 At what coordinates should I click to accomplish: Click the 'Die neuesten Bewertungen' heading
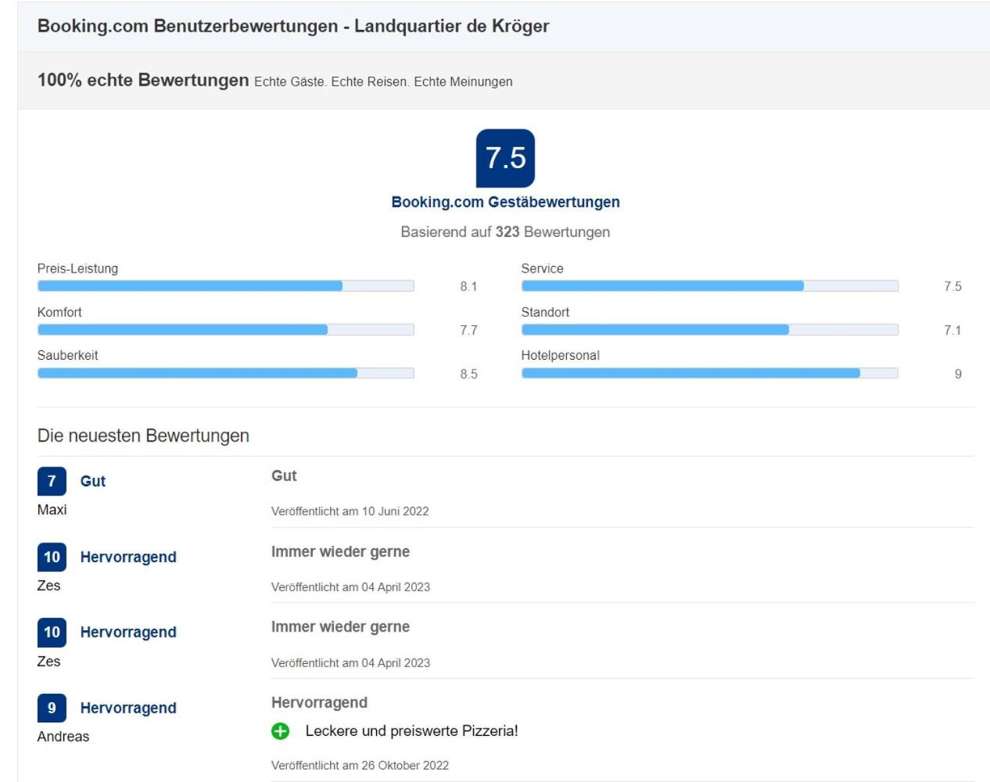[x=143, y=436]
